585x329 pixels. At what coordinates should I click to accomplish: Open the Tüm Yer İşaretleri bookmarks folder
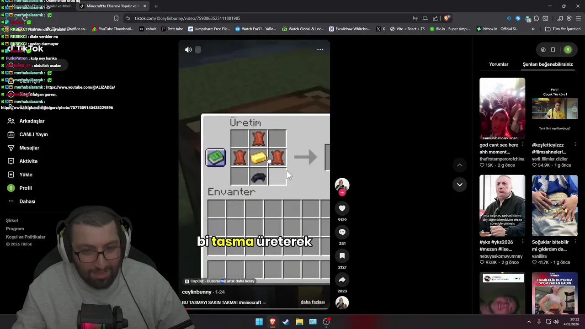[x=563, y=29]
